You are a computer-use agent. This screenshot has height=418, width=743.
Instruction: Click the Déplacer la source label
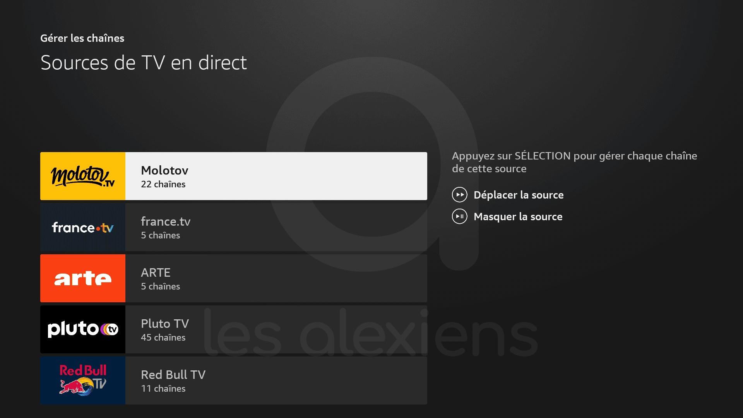tap(519, 195)
